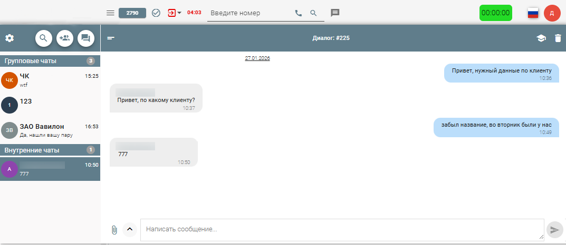Collapse the Групповые чаты section header
This screenshot has width=566, height=245.
pos(50,61)
